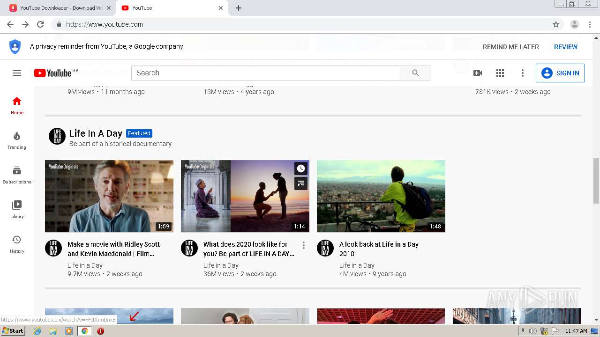Click '36M views • 2 weeks ago' text
Viewport: 600px width, 337px height.
(x=240, y=274)
